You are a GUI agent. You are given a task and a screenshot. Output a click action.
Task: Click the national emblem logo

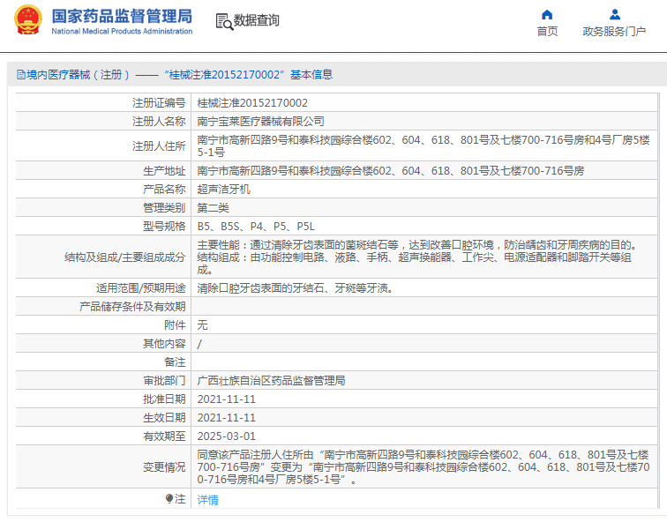click(28, 20)
